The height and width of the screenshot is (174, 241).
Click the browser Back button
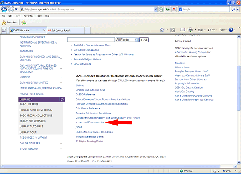pos(5,9)
